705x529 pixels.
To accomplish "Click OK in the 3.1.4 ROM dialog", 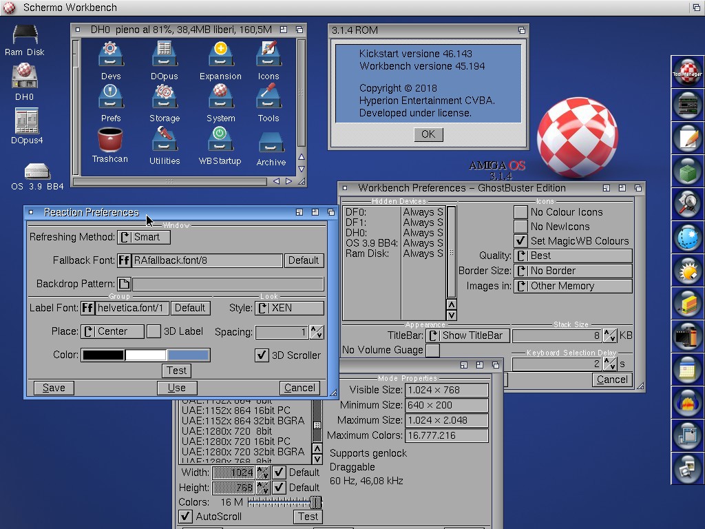I will tap(428, 134).
